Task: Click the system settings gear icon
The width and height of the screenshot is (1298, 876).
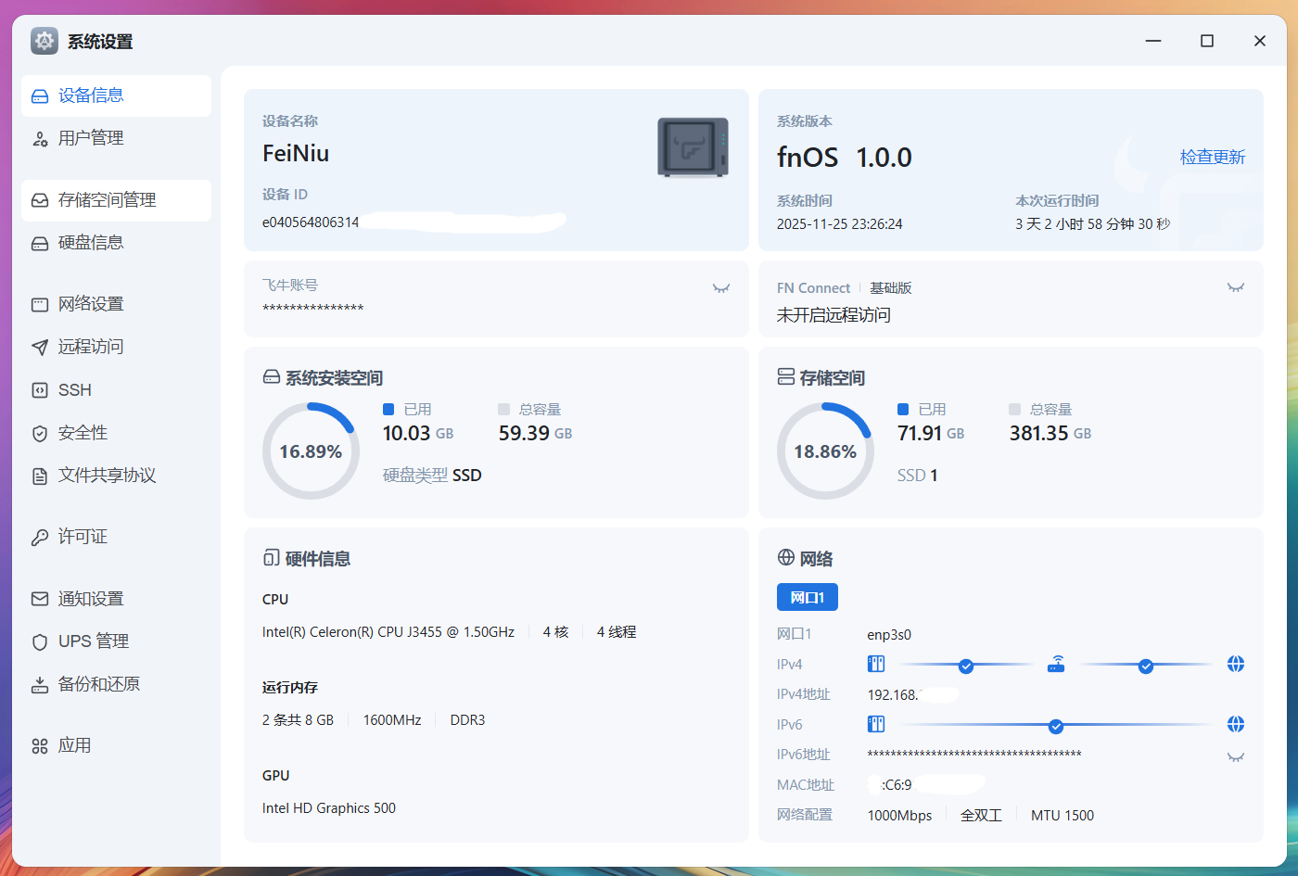Action: (44, 41)
